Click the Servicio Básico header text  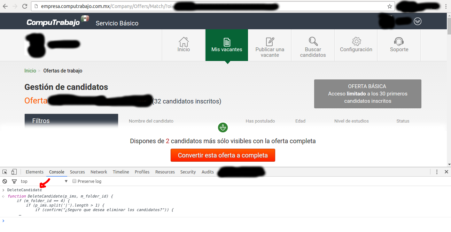[x=117, y=23]
